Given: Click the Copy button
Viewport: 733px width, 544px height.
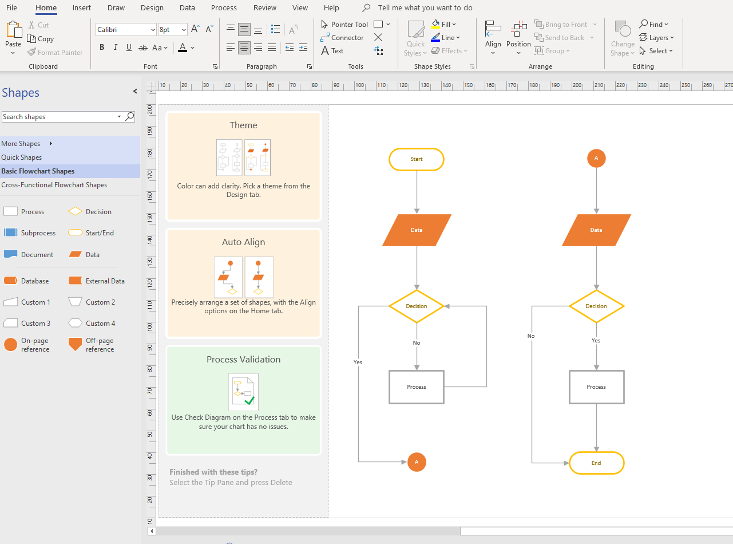Looking at the screenshot, I should [41, 38].
